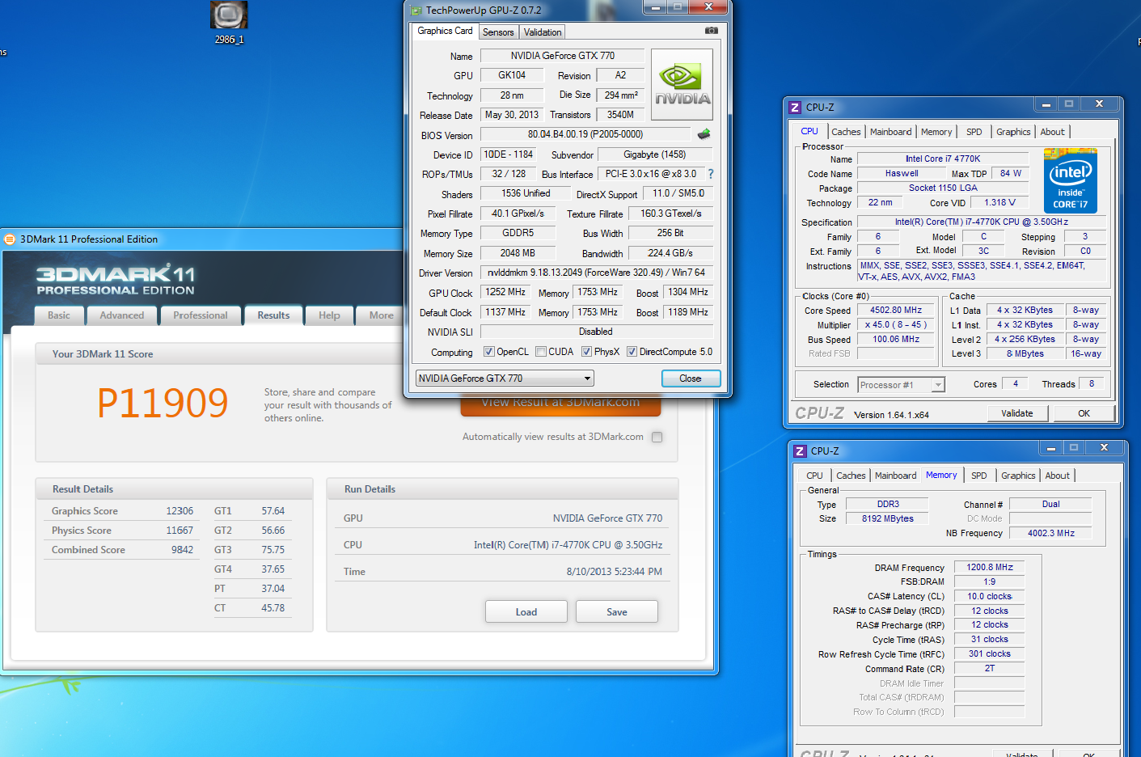The image size is (1141, 757).
Task: Open Memory tab in upper CPU-Z
Action: (936, 132)
